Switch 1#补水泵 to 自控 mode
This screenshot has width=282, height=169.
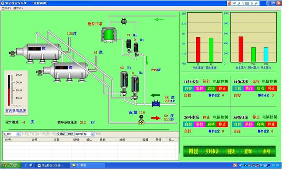coord(188,88)
